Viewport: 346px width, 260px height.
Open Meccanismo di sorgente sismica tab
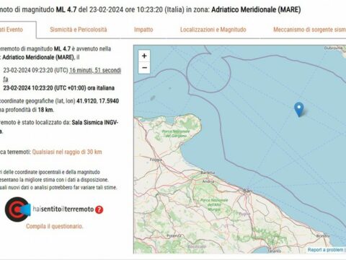pyautogui.click(x=309, y=30)
